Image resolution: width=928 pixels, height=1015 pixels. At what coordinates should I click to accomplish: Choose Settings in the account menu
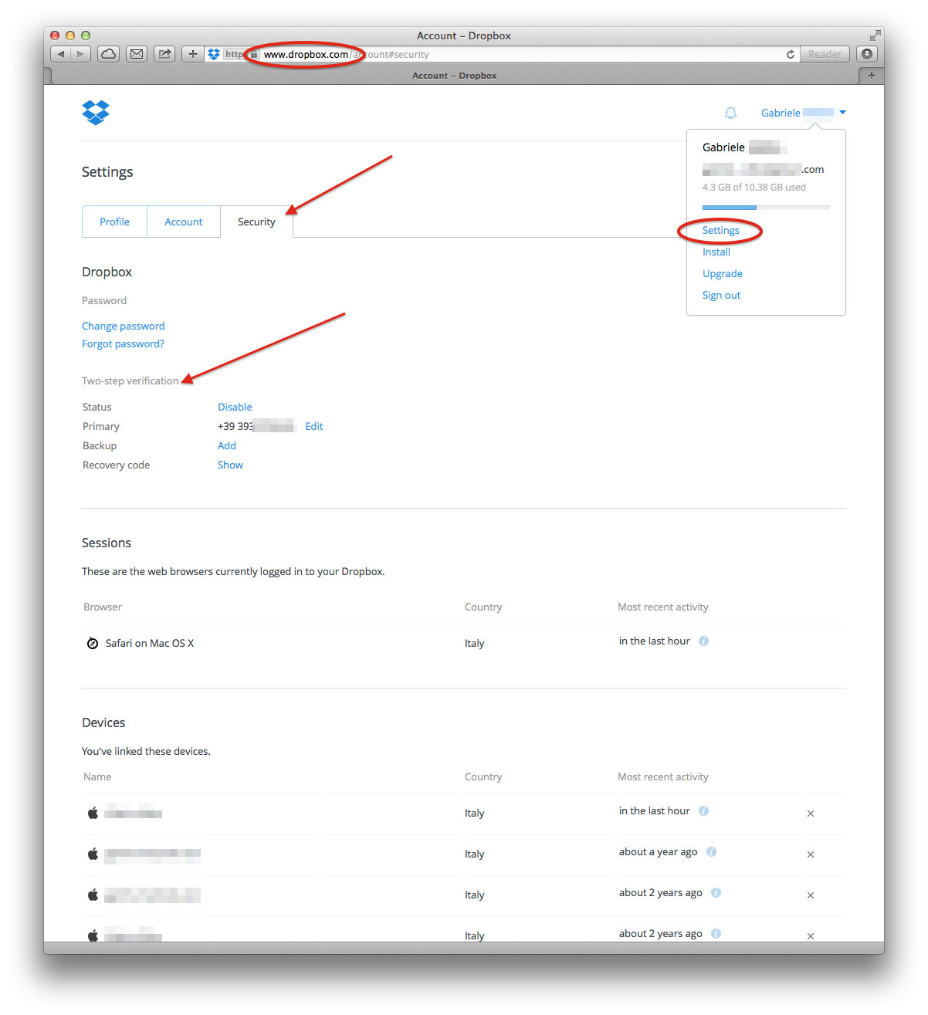coord(721,230)
